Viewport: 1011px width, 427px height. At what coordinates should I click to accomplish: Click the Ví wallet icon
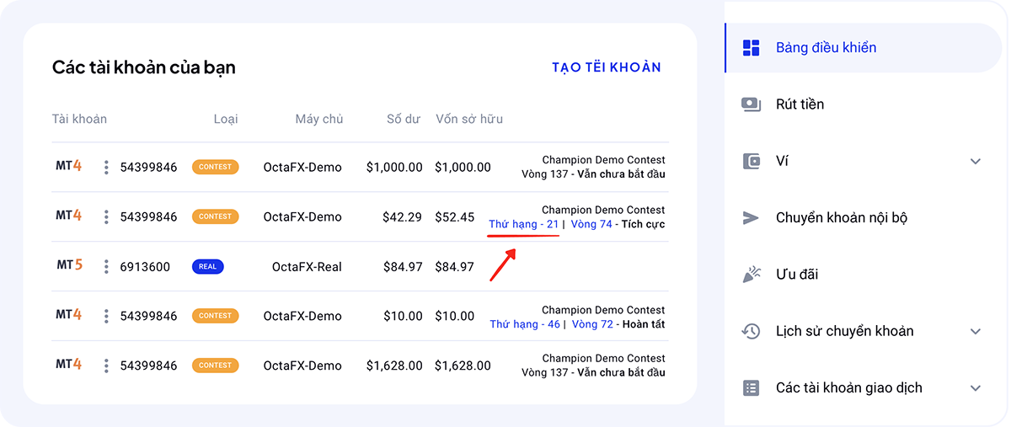(x=751, y=161)
